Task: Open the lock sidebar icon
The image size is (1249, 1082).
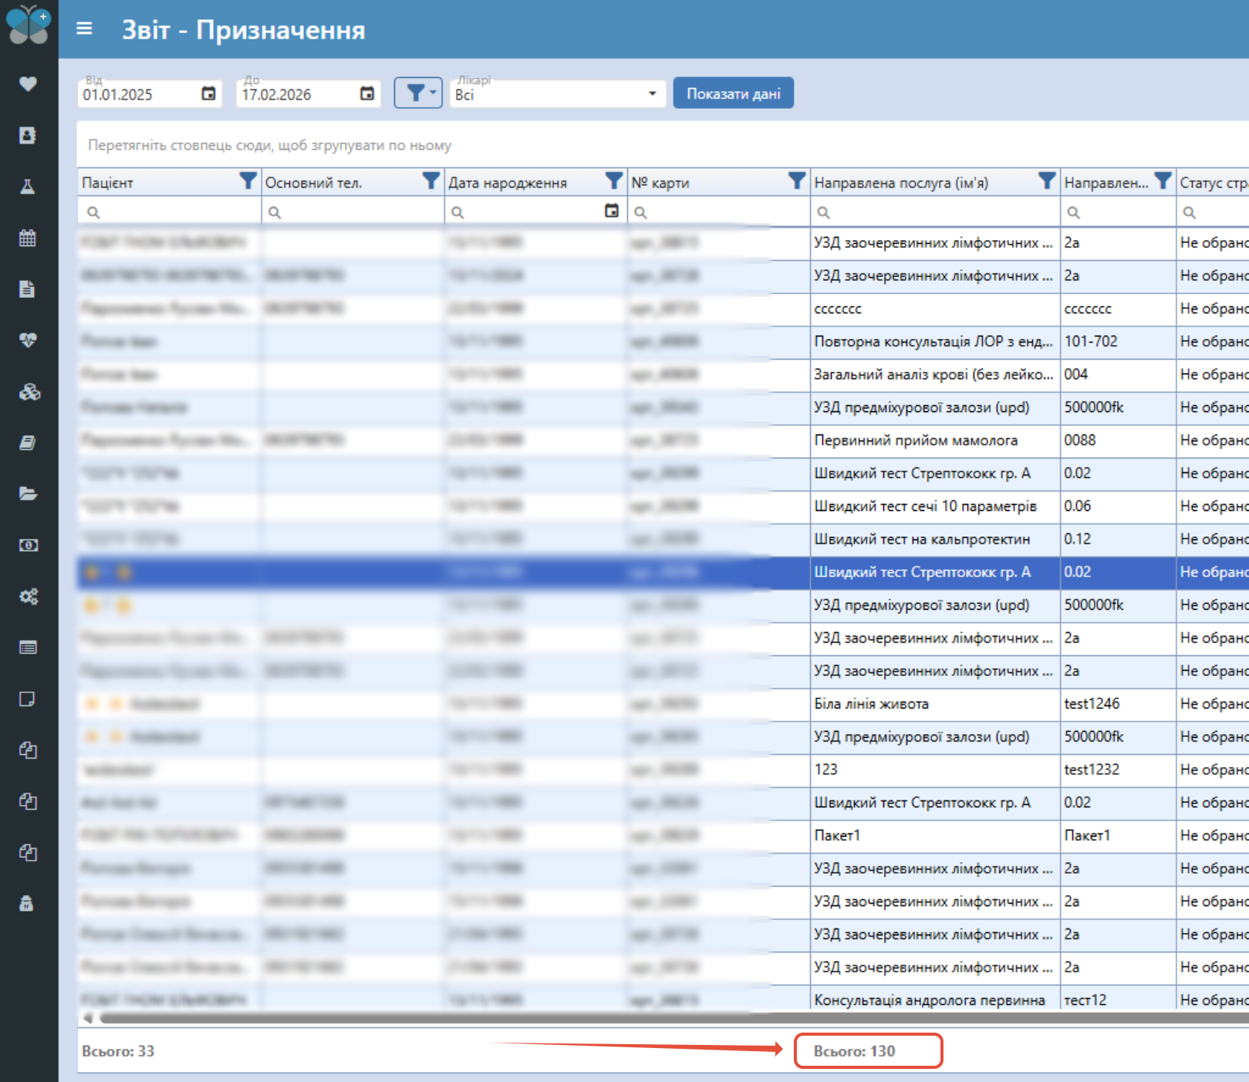Action: coord(27,904)
